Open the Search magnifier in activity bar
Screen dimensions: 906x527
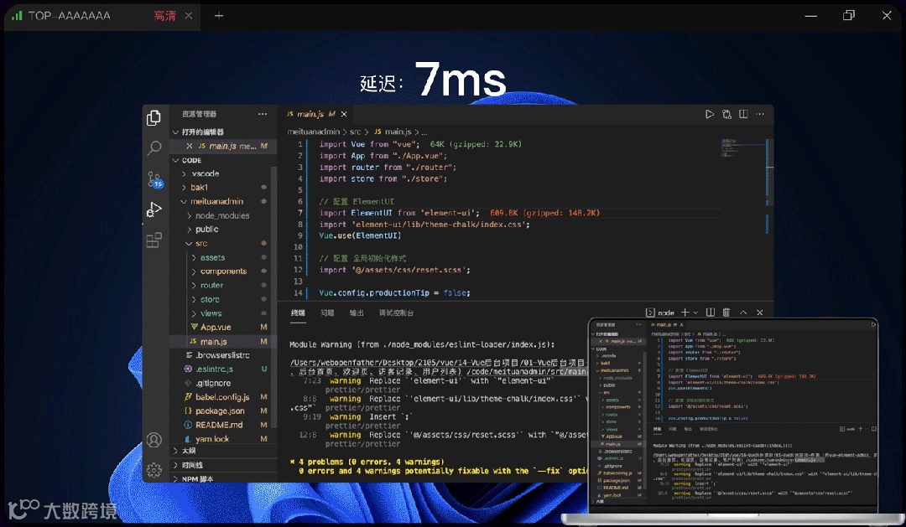click(x=154, y=147)
